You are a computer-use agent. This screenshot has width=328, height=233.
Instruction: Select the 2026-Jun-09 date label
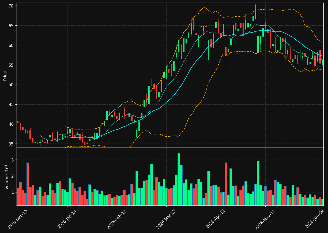click(315, 219)
